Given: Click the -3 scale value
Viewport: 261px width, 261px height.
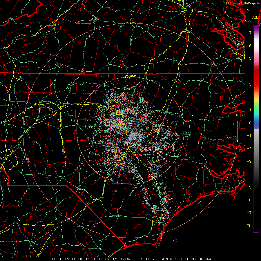Looking at the screenshot, I should coord(249,162).
